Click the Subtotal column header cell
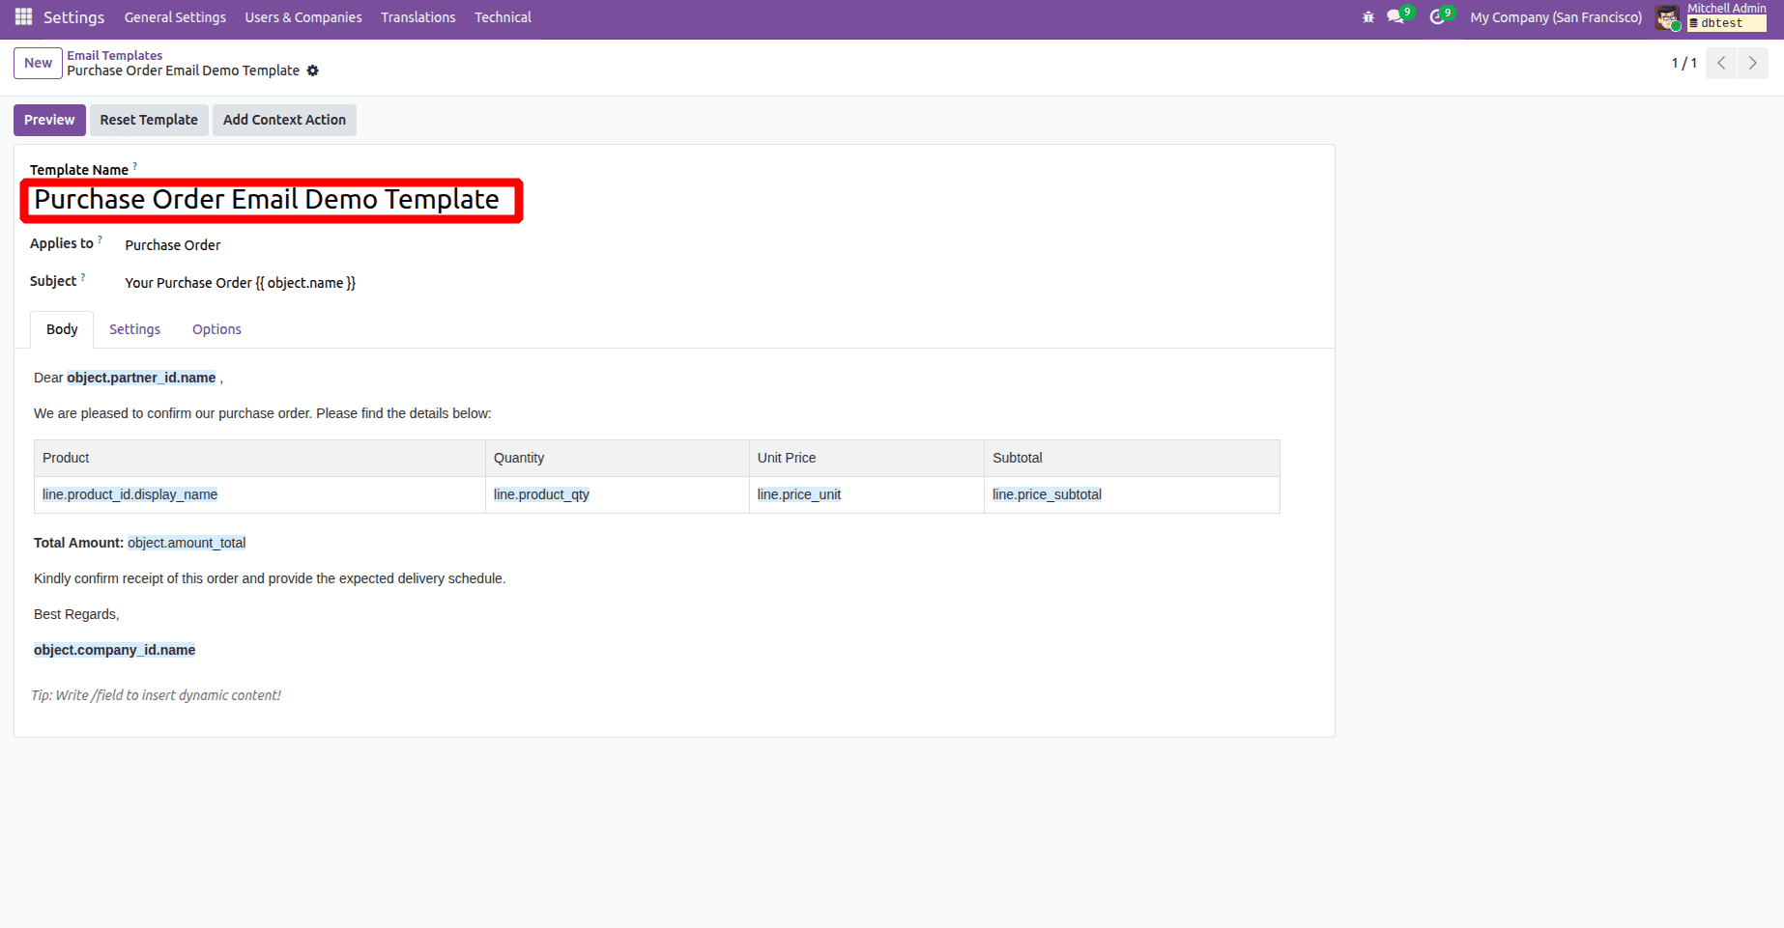This screenshot has width=1784, height=928. 1132,458
